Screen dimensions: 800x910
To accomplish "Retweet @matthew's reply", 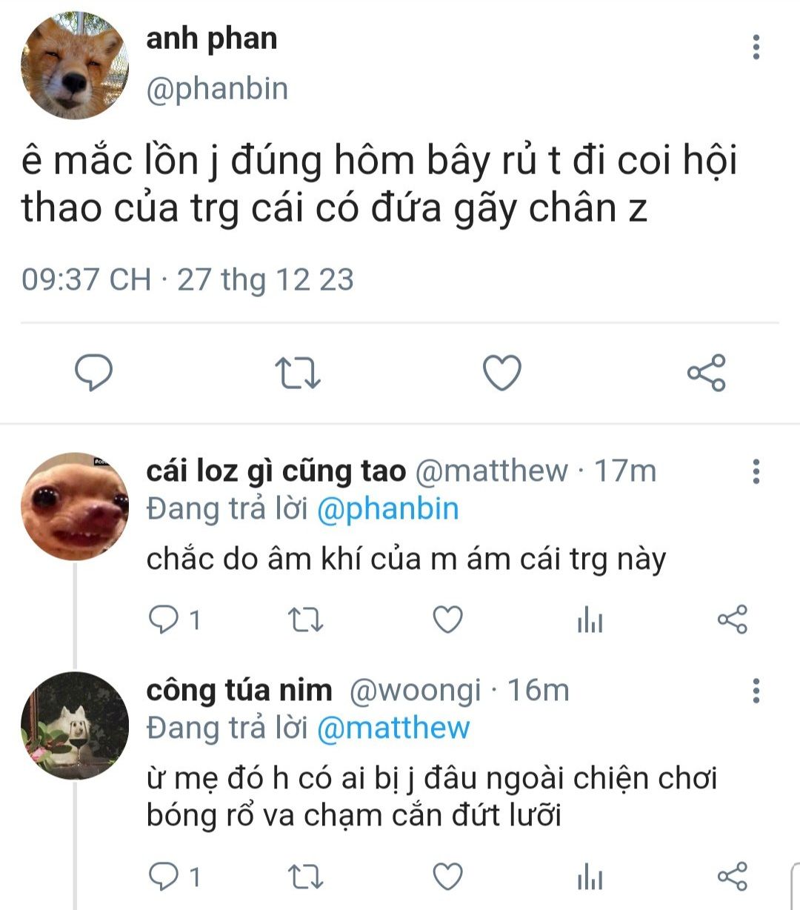I will click(305, 620).
